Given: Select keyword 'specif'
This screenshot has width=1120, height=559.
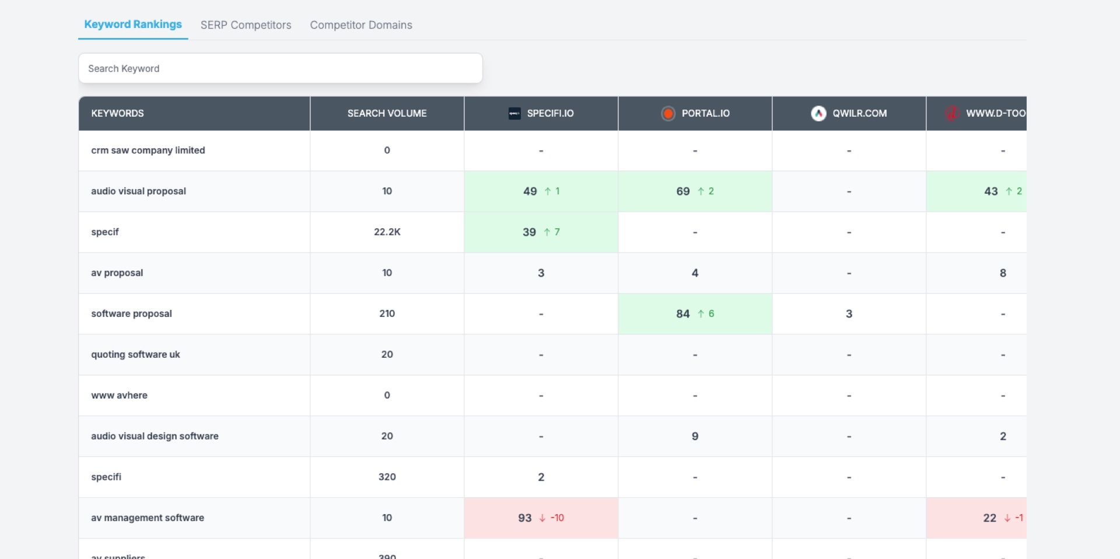Looking at the screenshot, I should coord(105,232).
